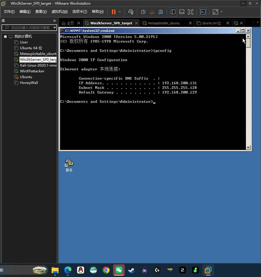261x277 pixels.
Task: Click the stretch guest display icon
Action: click(x=215, y=12)
